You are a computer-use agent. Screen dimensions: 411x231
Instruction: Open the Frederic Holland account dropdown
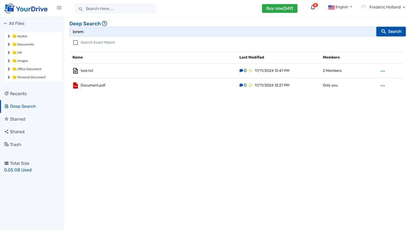point(383,7)
